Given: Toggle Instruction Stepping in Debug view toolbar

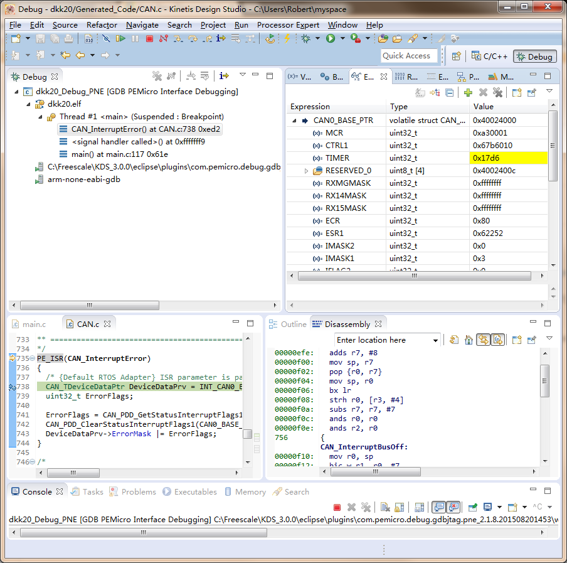Looking at the screenshot, I should pyautogui.click(x=224, y=75).
